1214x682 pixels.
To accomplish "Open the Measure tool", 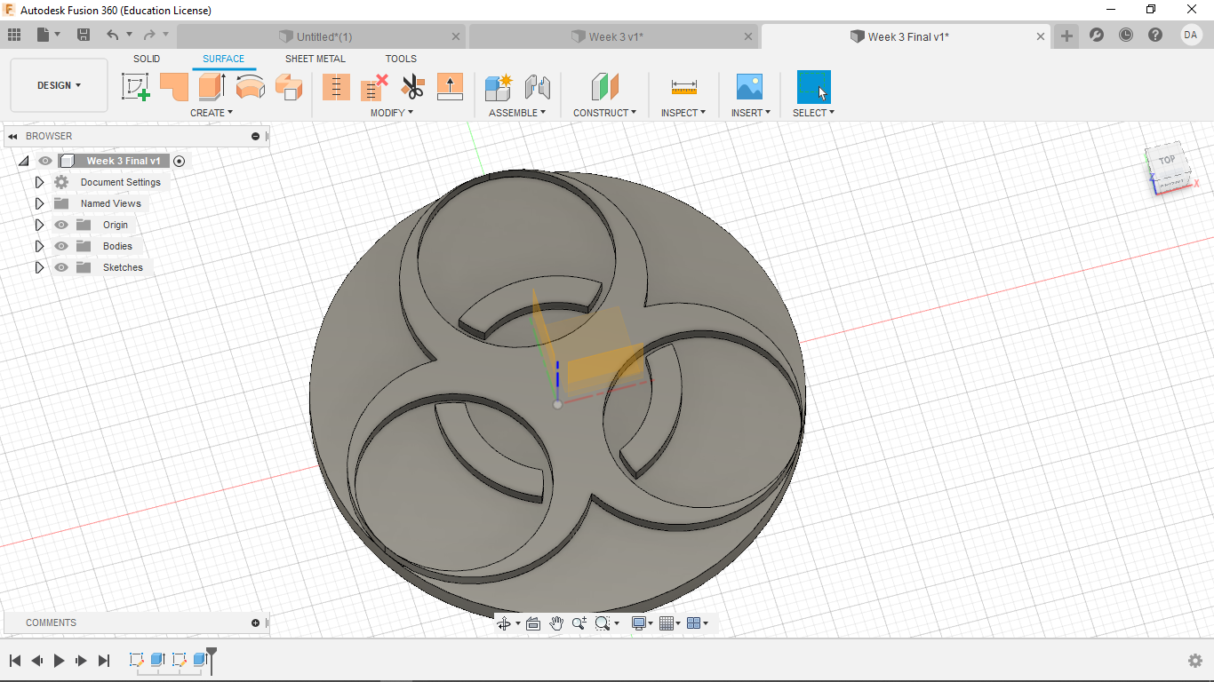I will coord(683,87).
